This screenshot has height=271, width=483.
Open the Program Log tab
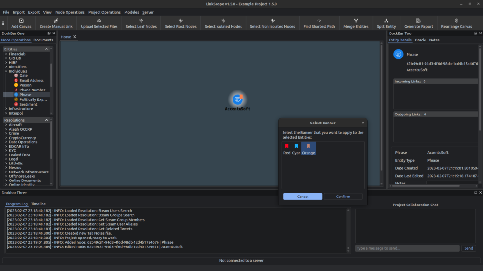coord(17,204)
